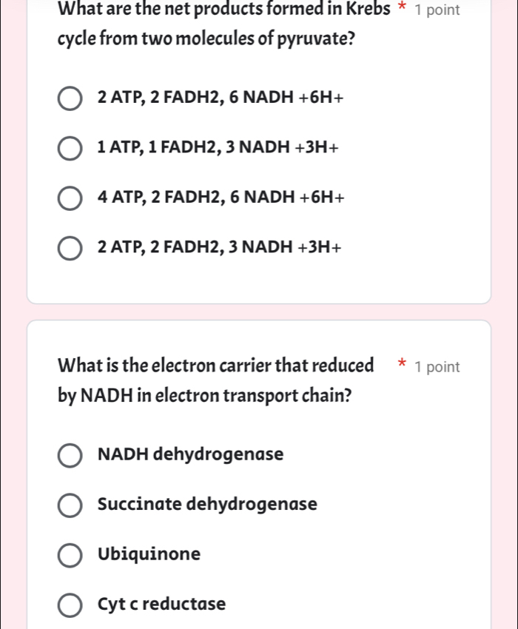
Task: Select the "4 ATP, 2 FADH2, 6 NADH +6H+" option
Action: tap(70, 198)
